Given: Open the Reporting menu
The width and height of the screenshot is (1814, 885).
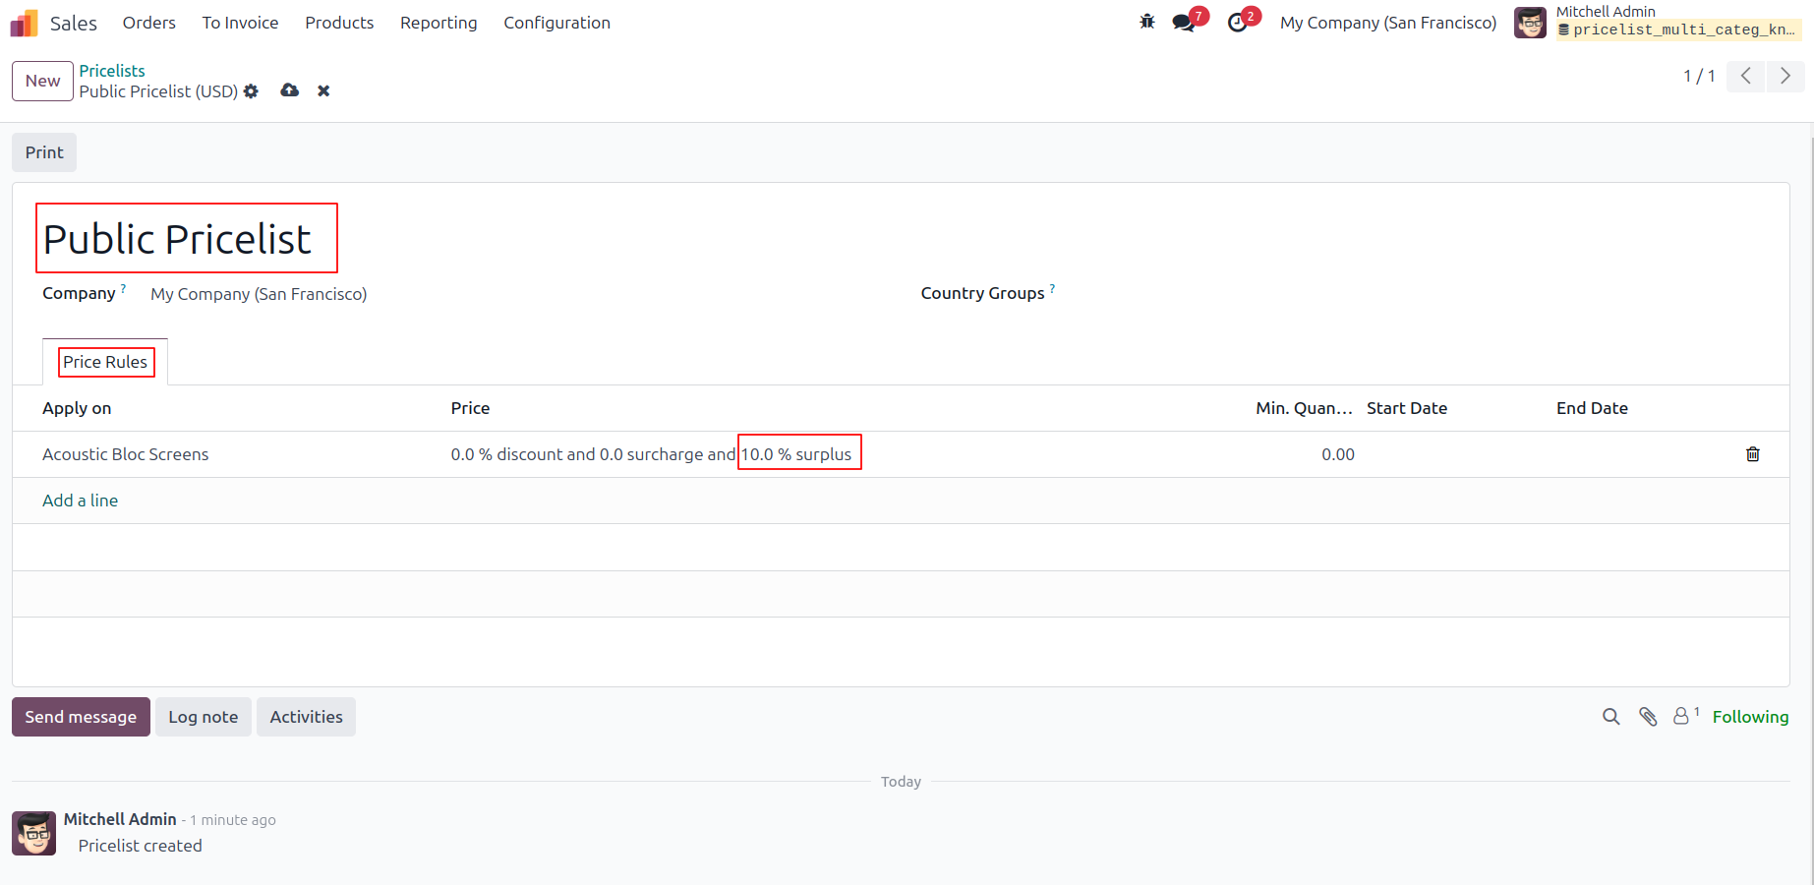Looking at the screenshot, I should (439, 23).
